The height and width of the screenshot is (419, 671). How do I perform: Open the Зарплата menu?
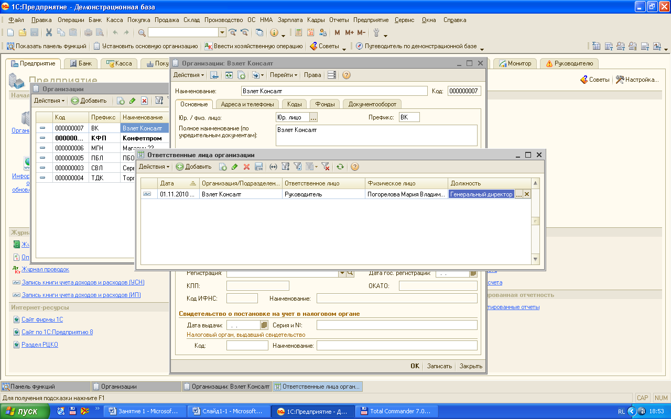coord(290,20)
